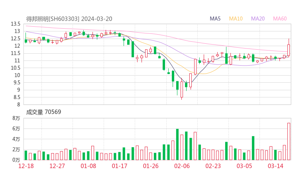Image resolution: width=295 pixels, height=175 pixels.
Task: Click the 10.5 price axis label
Action: pos(16,68)
